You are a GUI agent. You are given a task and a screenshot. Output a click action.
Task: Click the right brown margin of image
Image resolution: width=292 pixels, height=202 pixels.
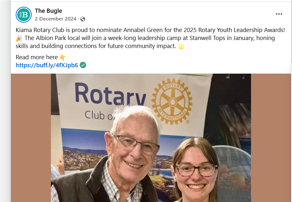click(271, 138)
